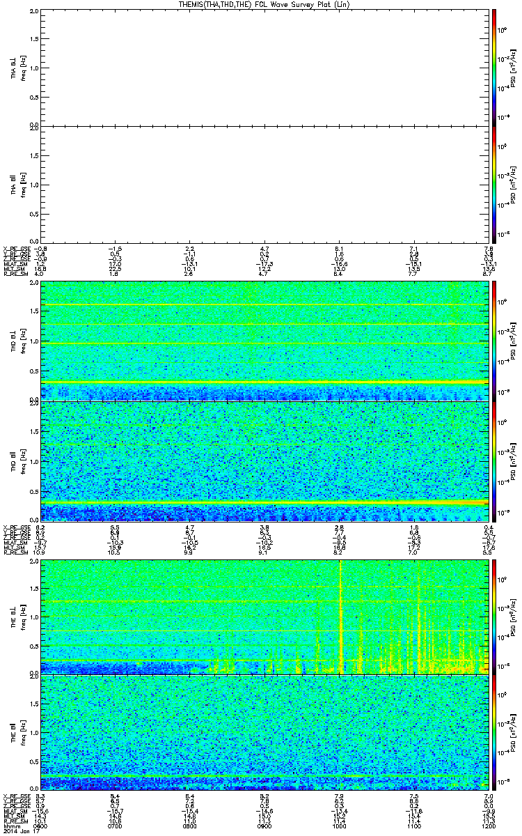
Task: Click the PSD label beside THE BII colorbar
Action: (x=514, y=734)
